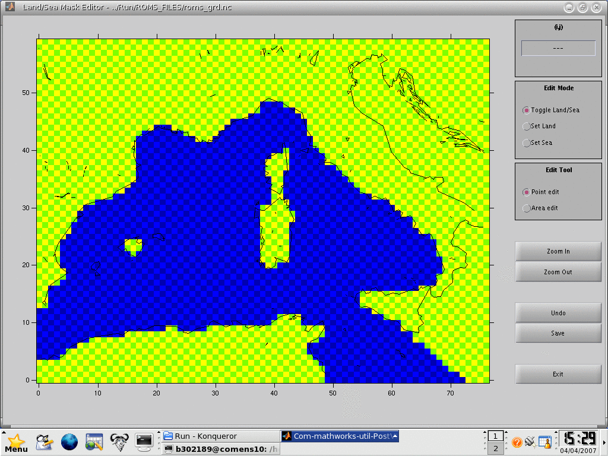Choose the Area edit tool

tap(526, 208)
